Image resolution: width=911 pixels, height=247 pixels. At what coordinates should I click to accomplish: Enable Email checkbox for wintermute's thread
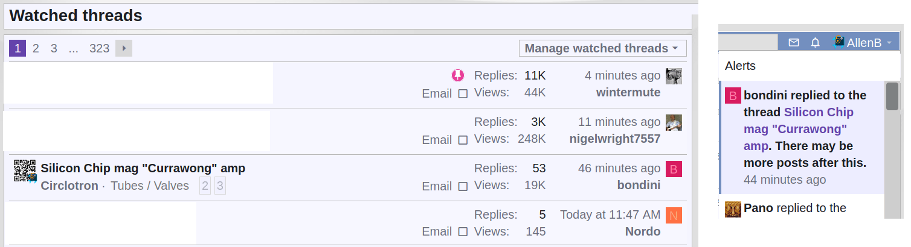[463, 93]
